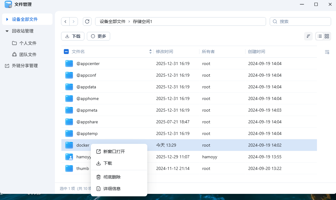Select the @appdata file name
Image resolution: width=336 pixels, height=200 pixels.
point(86,87)
